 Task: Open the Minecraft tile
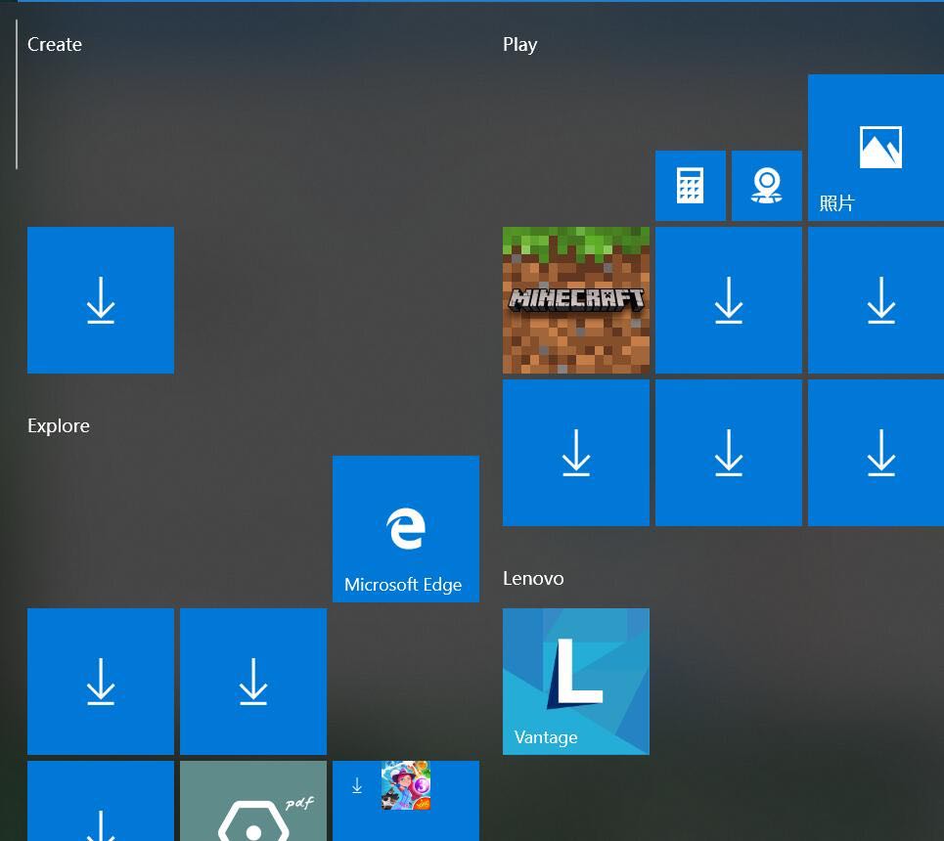pos(575,300)
